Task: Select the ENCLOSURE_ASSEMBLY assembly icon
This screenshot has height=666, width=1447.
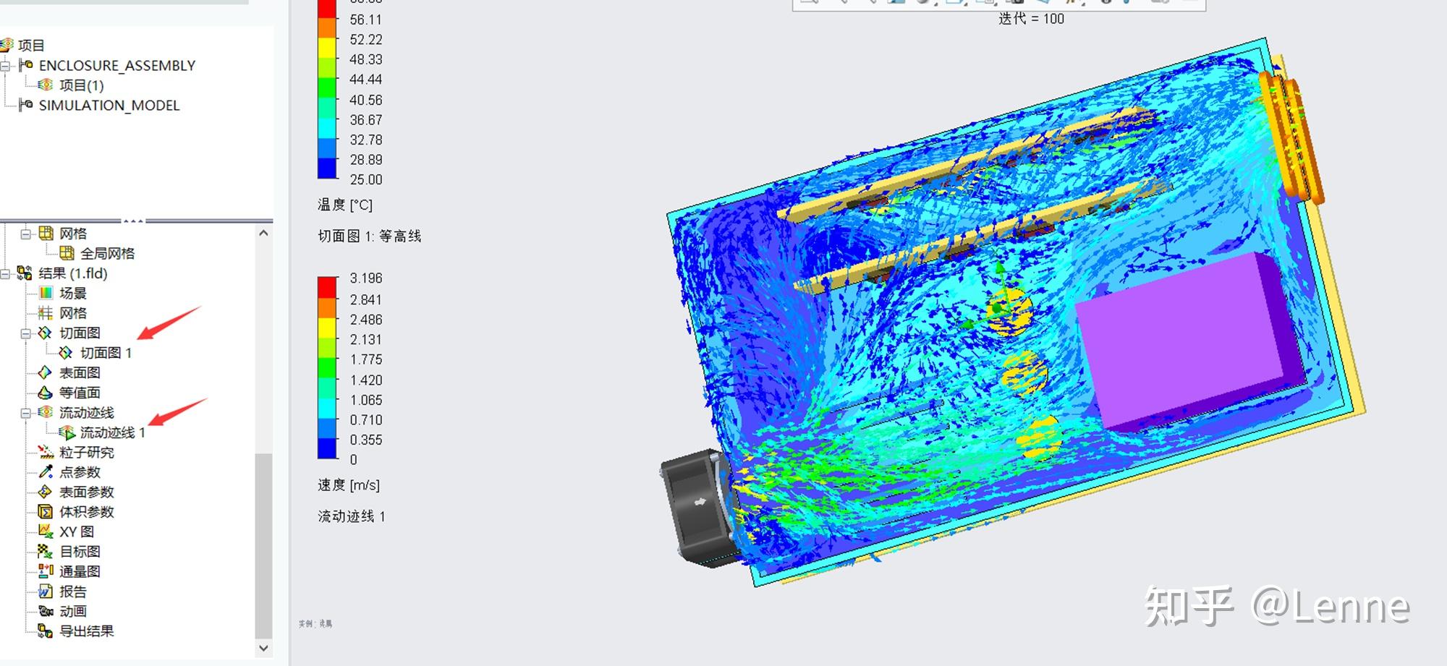Action: (x=26, y=65)
